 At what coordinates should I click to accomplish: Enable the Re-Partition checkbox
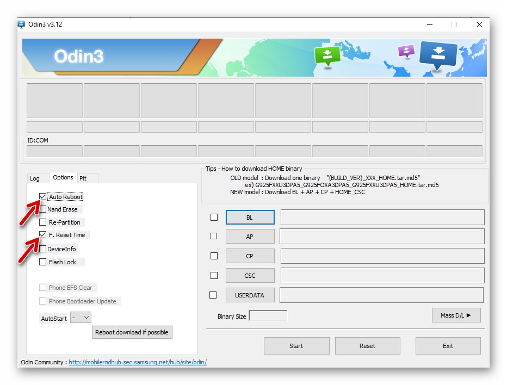tap(42, 222)
